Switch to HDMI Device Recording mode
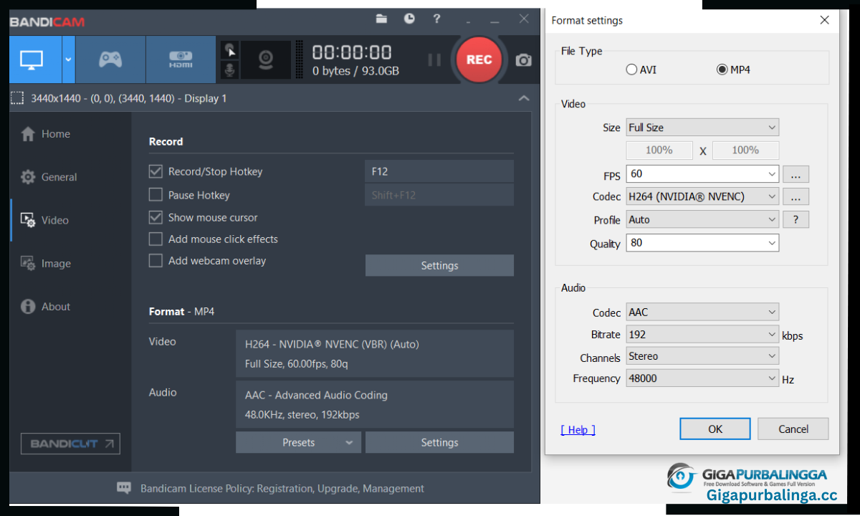860x516 pixels. tap(181, 60)
